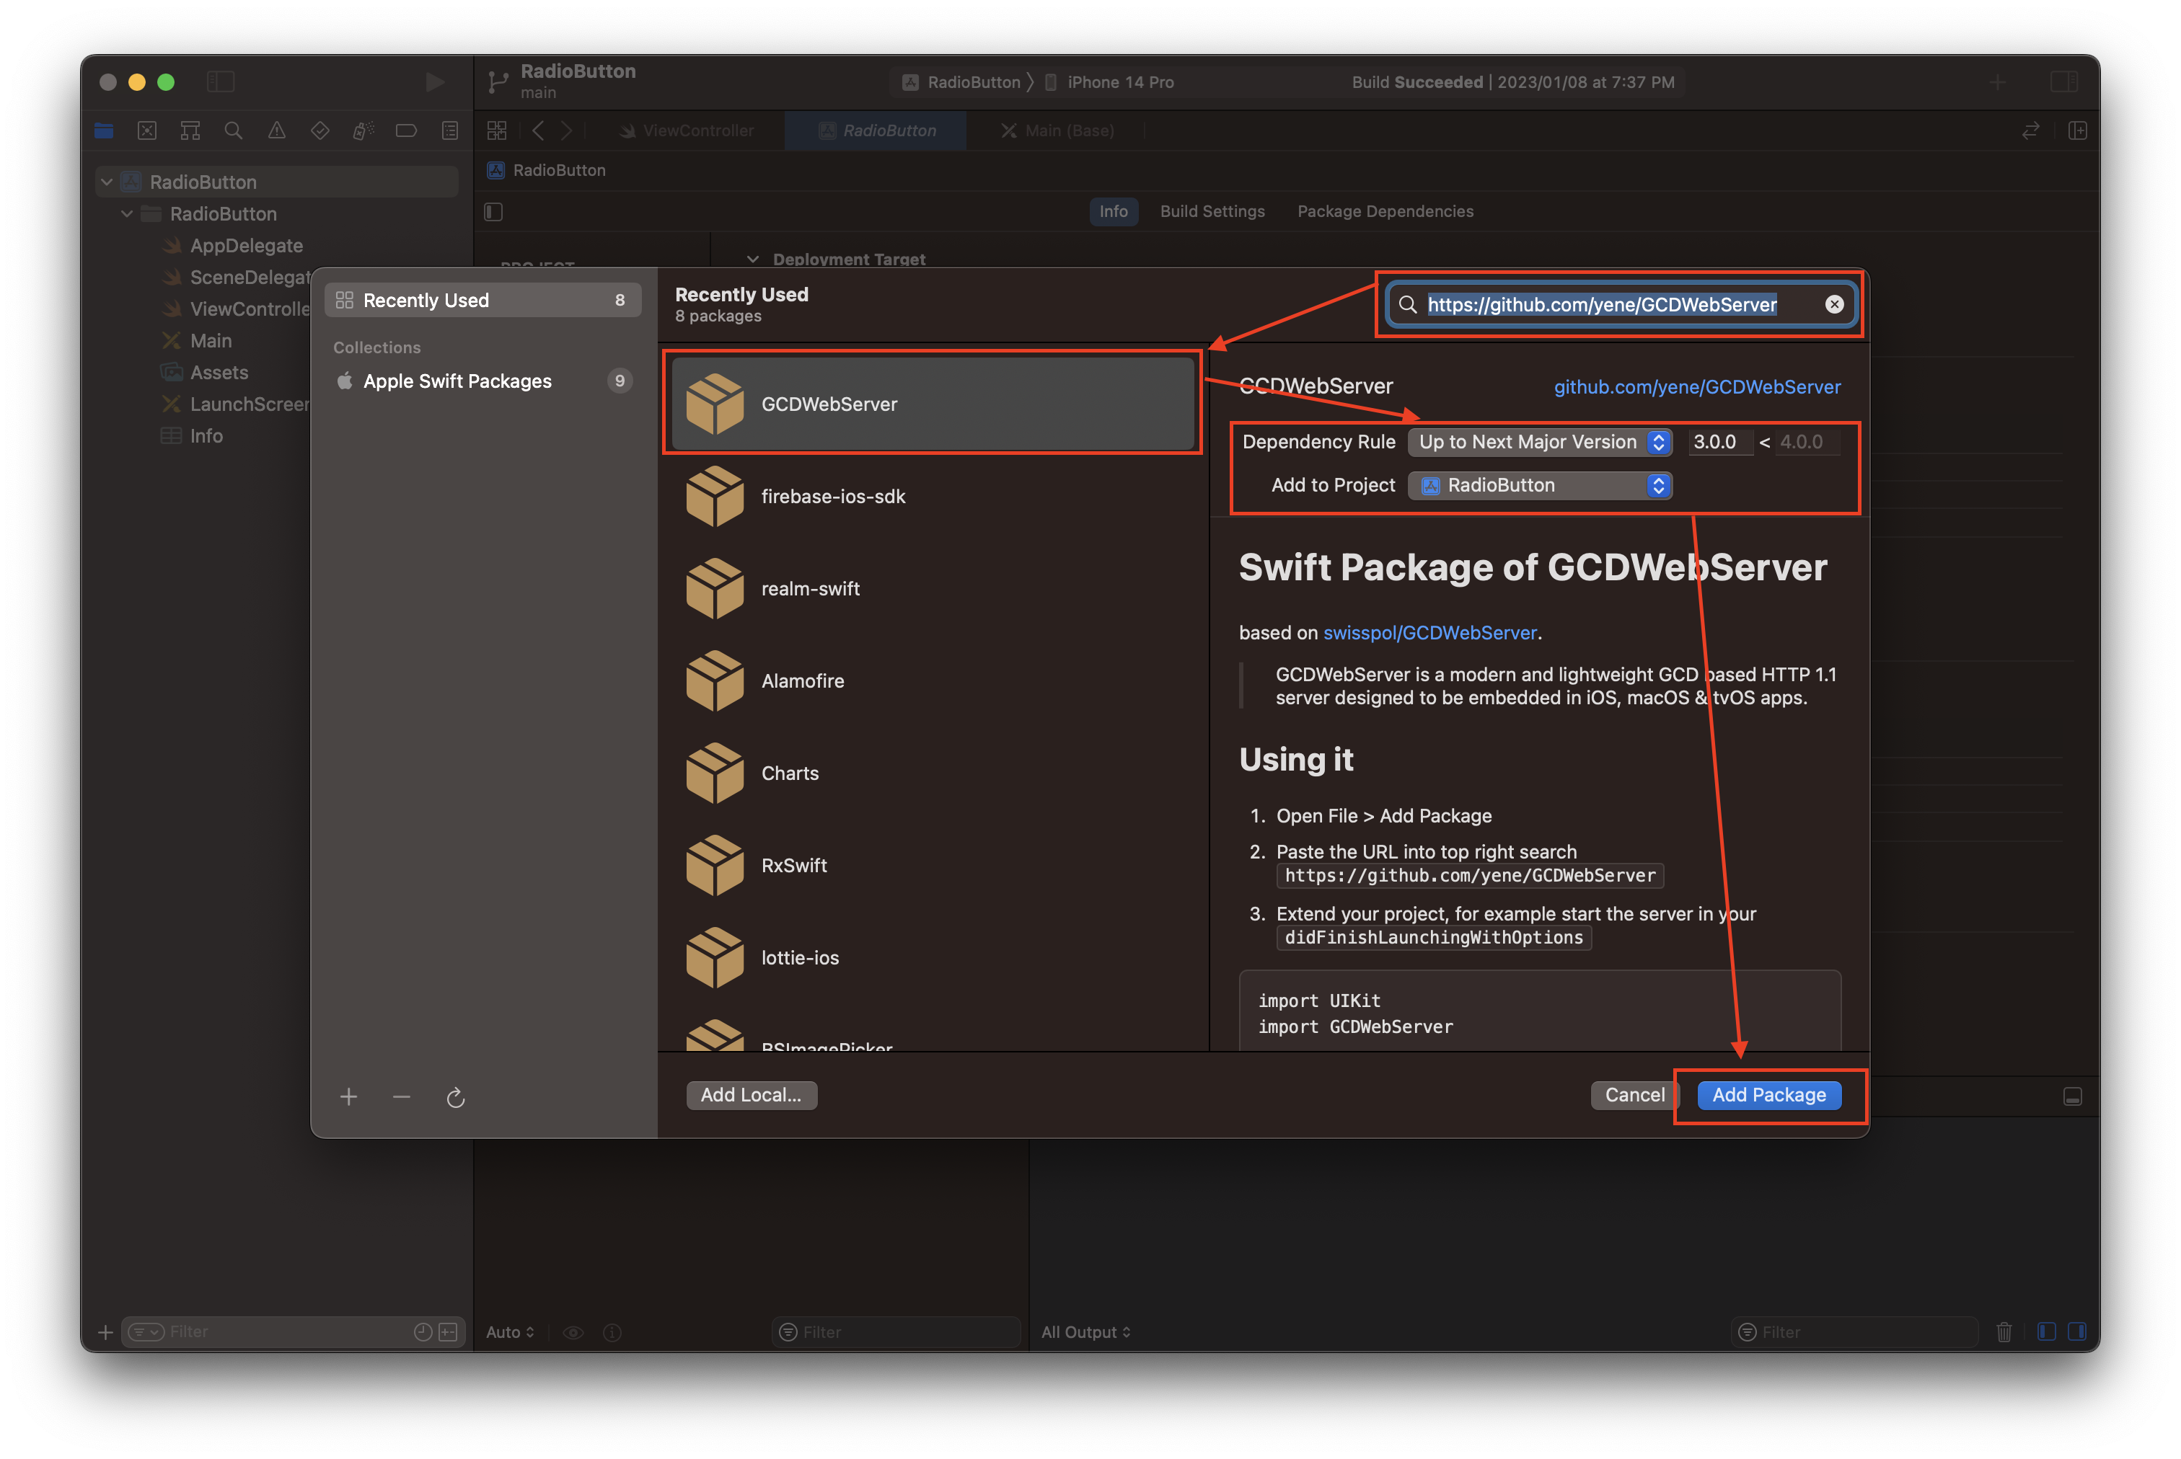Open the Project navigator folder icon
This screenshot has width=2181, height=1459.
105,130
